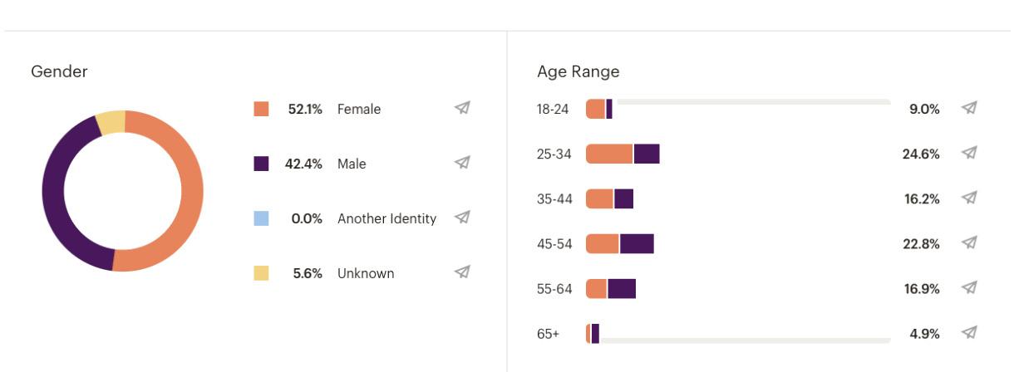This screenshot has width=1014, height=372.
Task: Click the purple segment of the donut chart
Action: coord(53,191)
